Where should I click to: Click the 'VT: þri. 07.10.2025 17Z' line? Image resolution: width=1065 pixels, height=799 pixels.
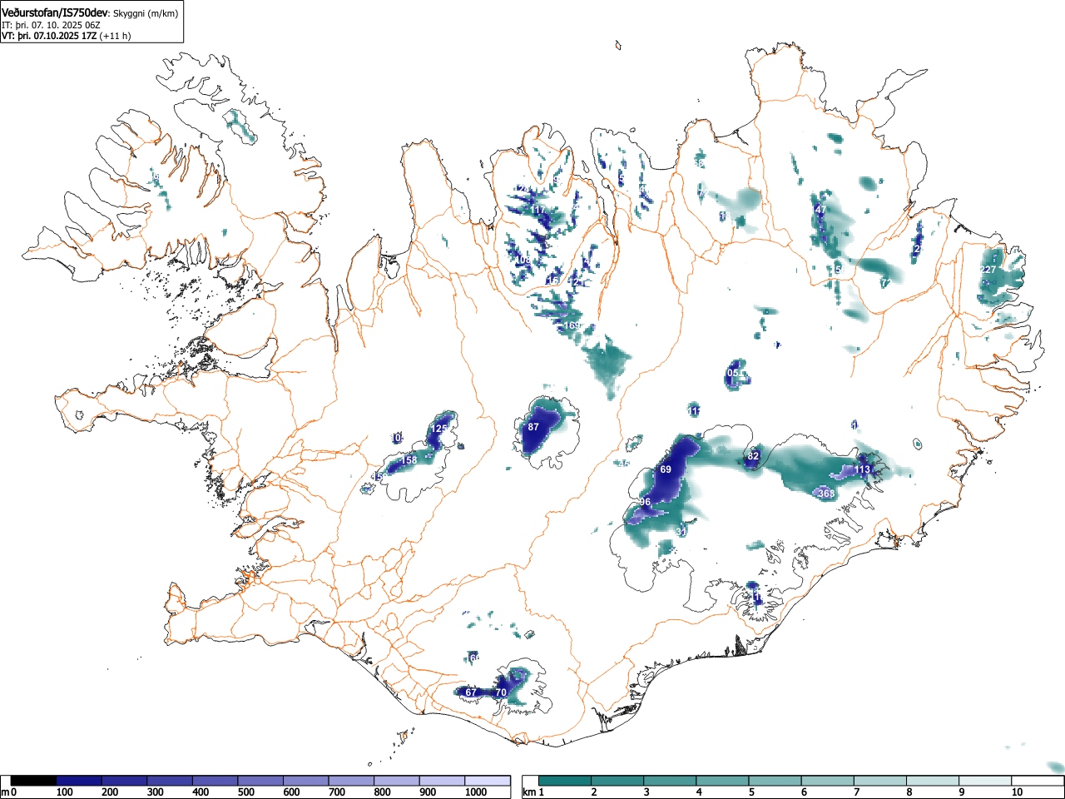tap(49, 36)
